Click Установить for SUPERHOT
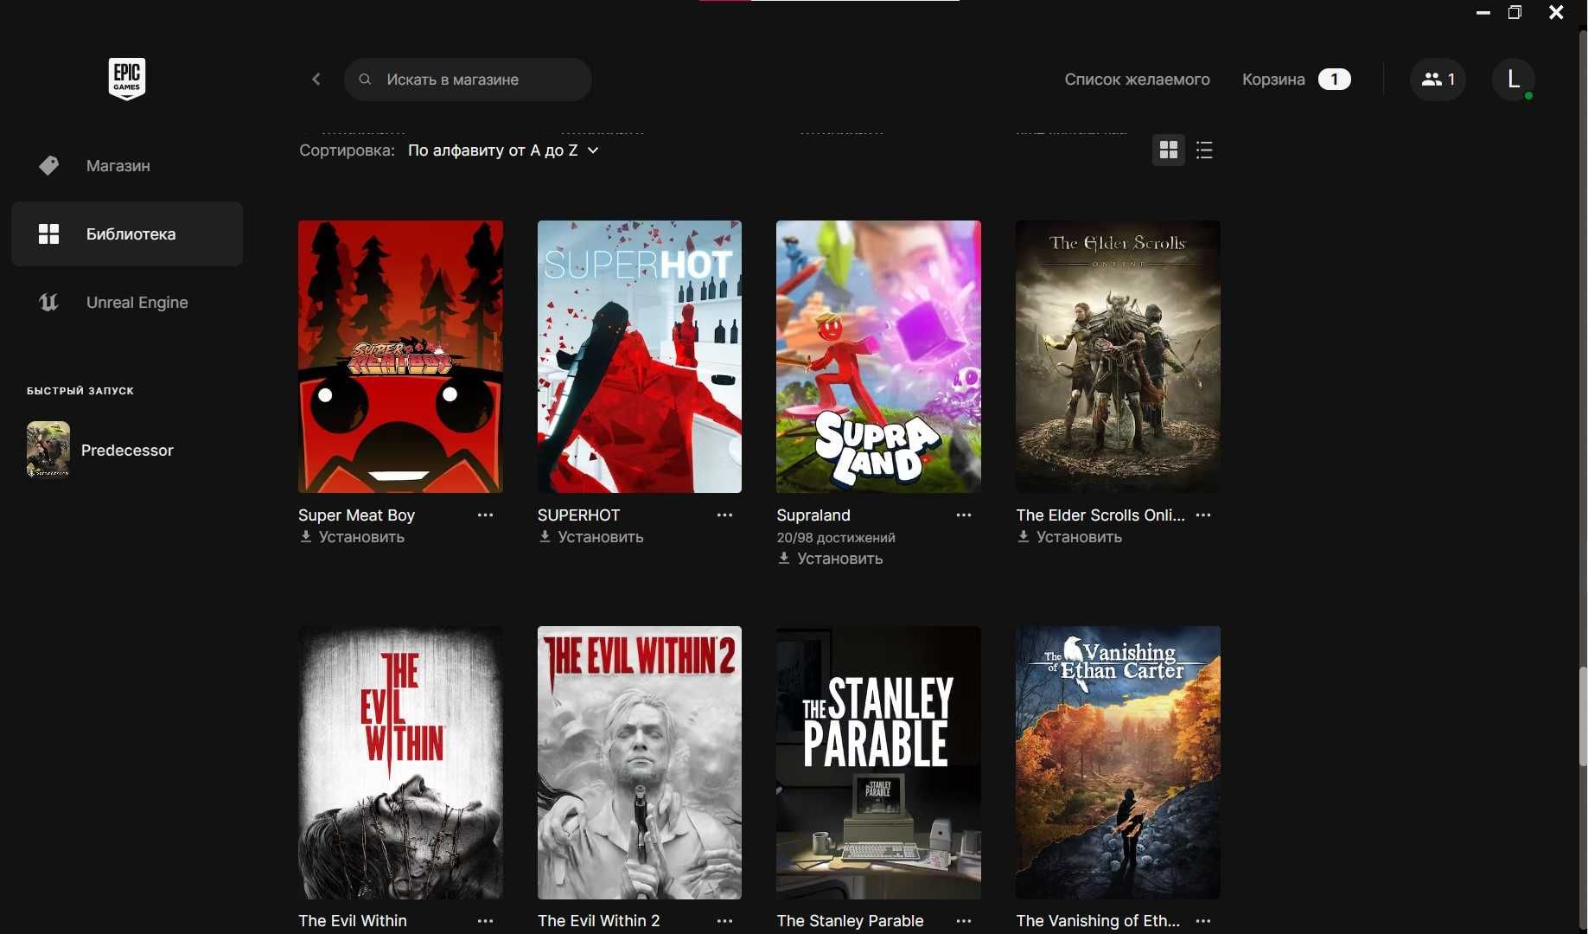The image size is (1588, 934). click(x=601, y=537)
